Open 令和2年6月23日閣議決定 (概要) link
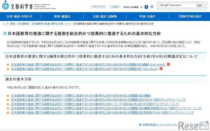 tap(81, 96)
